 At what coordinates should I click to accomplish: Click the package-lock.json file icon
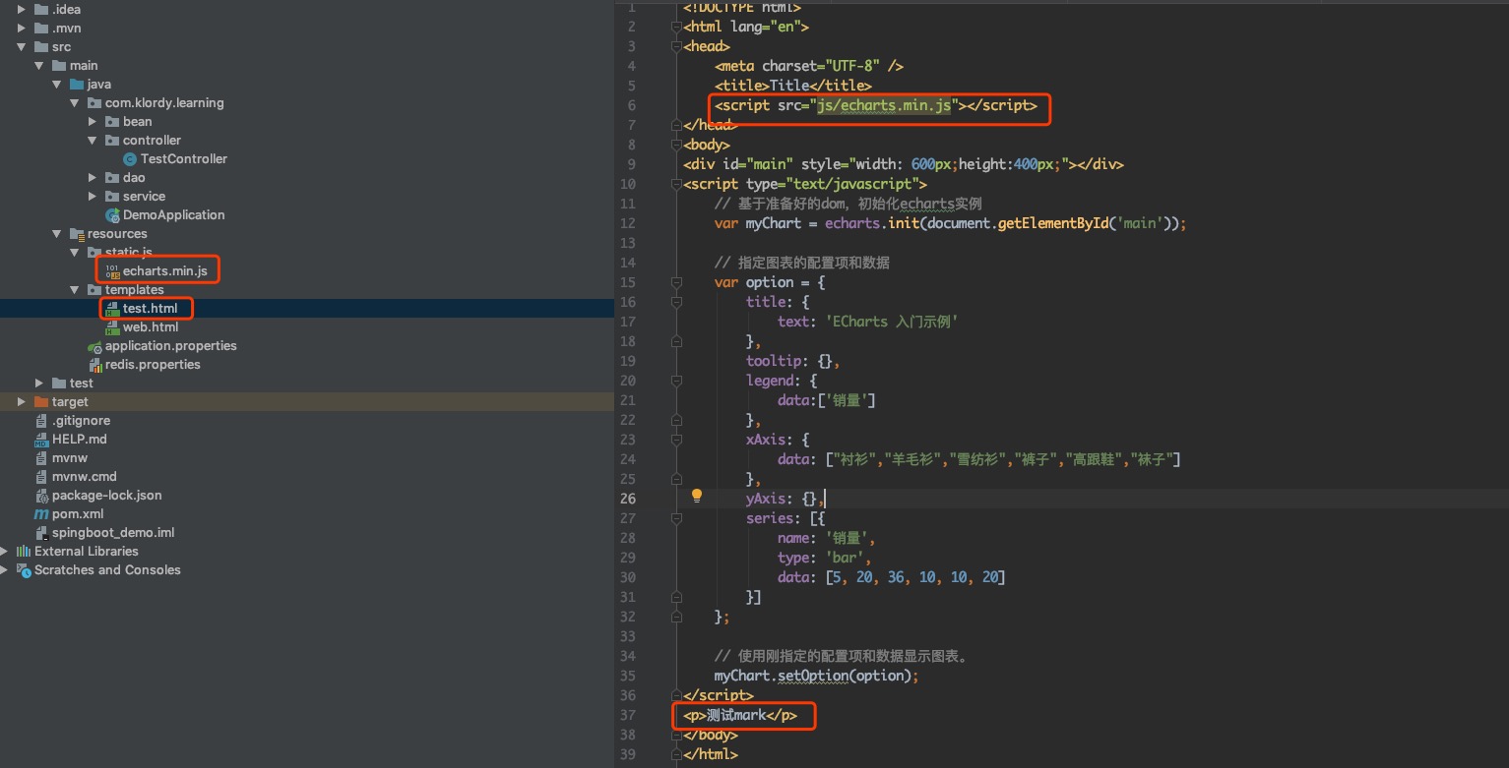pos(41,496)
